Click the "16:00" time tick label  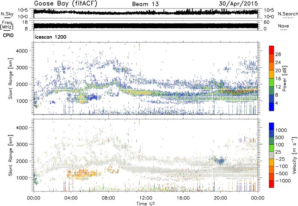[183, 198]
